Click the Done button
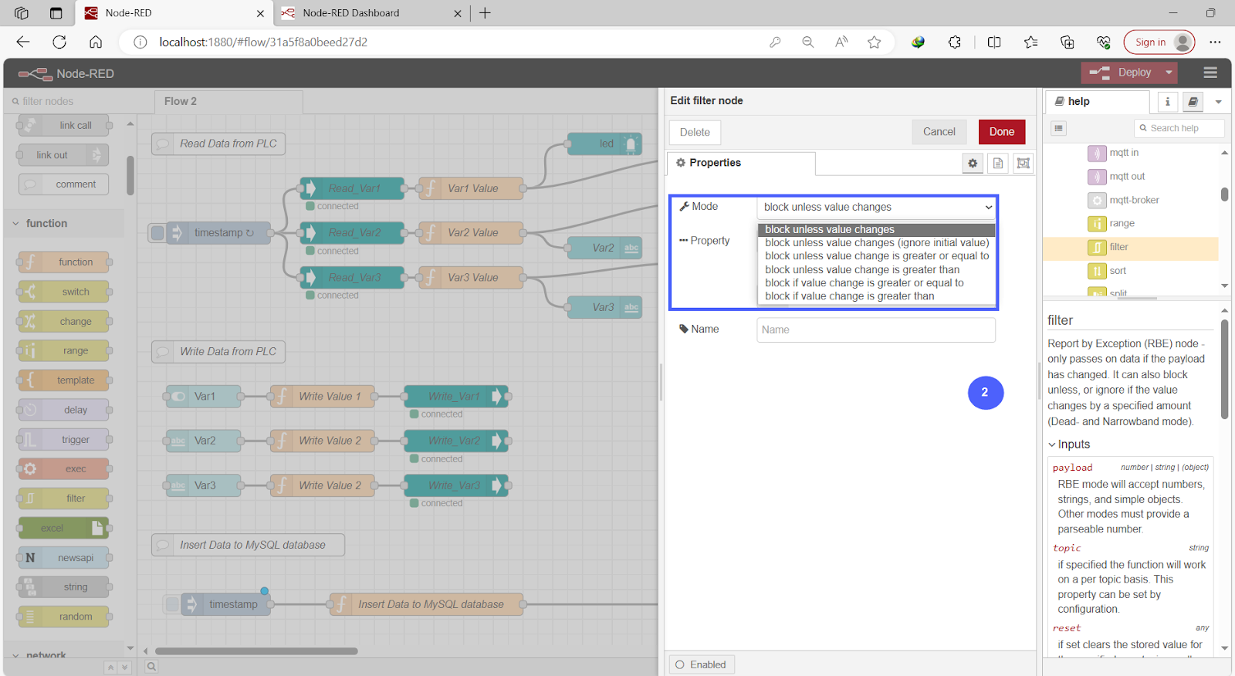This screenshot has height=676, width=1235. 1002,132
